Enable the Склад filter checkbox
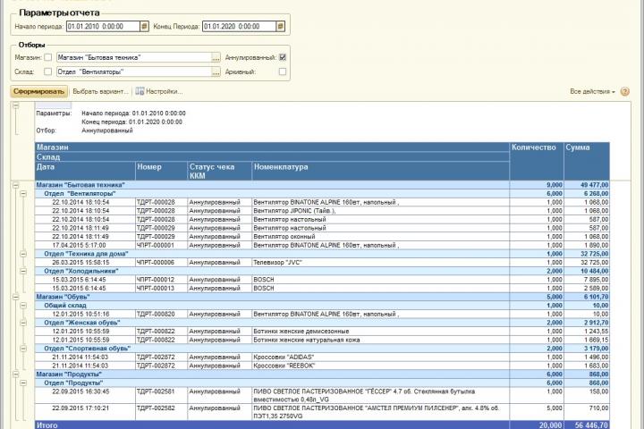This screenshot has height=429, width=644. click(48, 71)
